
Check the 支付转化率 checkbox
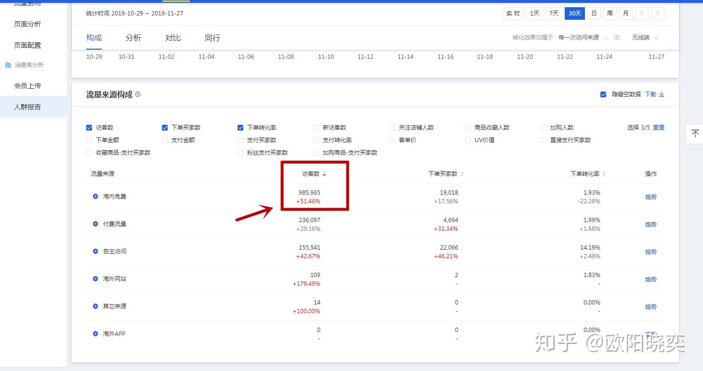tap(316, 140)
